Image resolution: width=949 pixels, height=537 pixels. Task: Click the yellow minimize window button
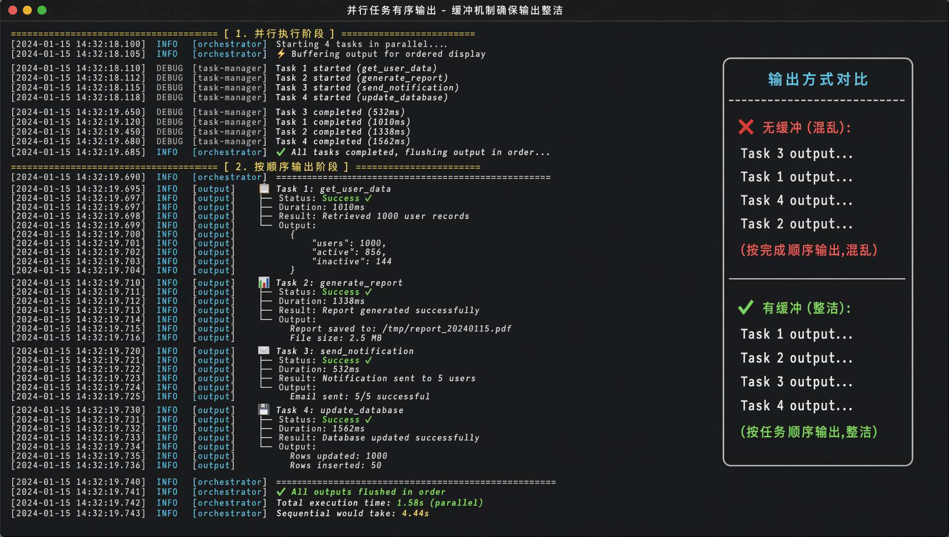(27, 10)
